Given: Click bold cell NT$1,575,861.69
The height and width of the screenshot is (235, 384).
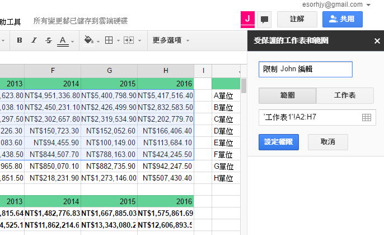Looking at the screenshot, I should [x=166, y=213].
